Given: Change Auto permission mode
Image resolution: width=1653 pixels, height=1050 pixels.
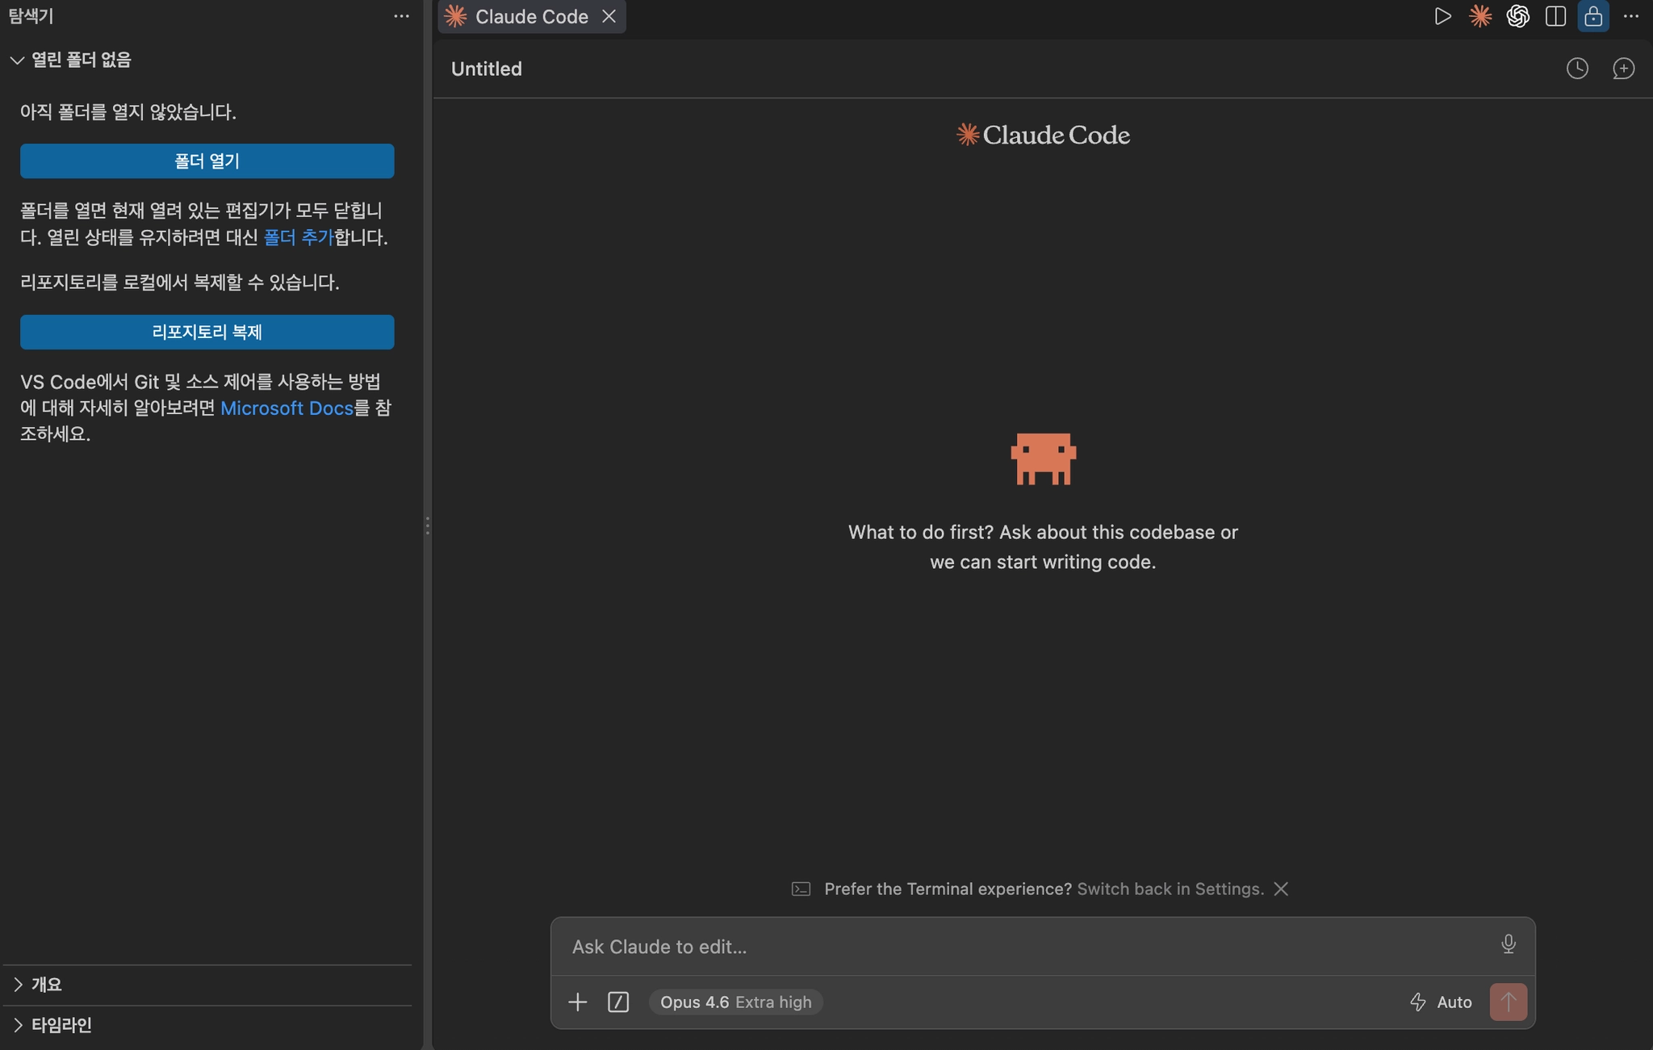Looking at the screenshot, I should click(1441, 1002).
